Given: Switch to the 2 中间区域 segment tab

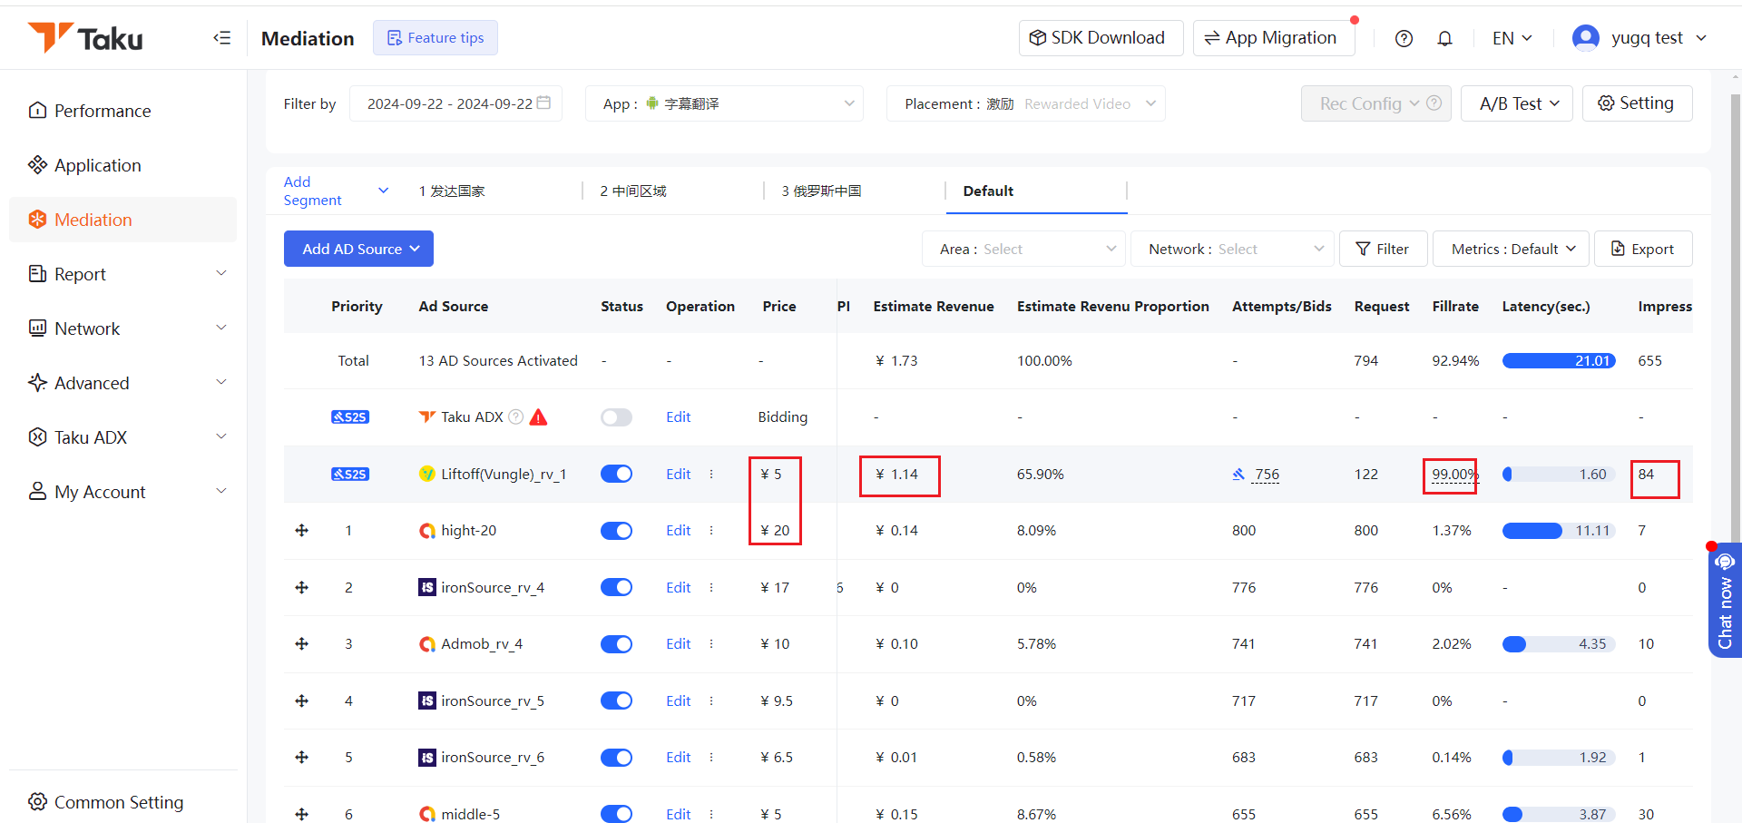Looking at the screenshot, I should [x=633, y=191].
